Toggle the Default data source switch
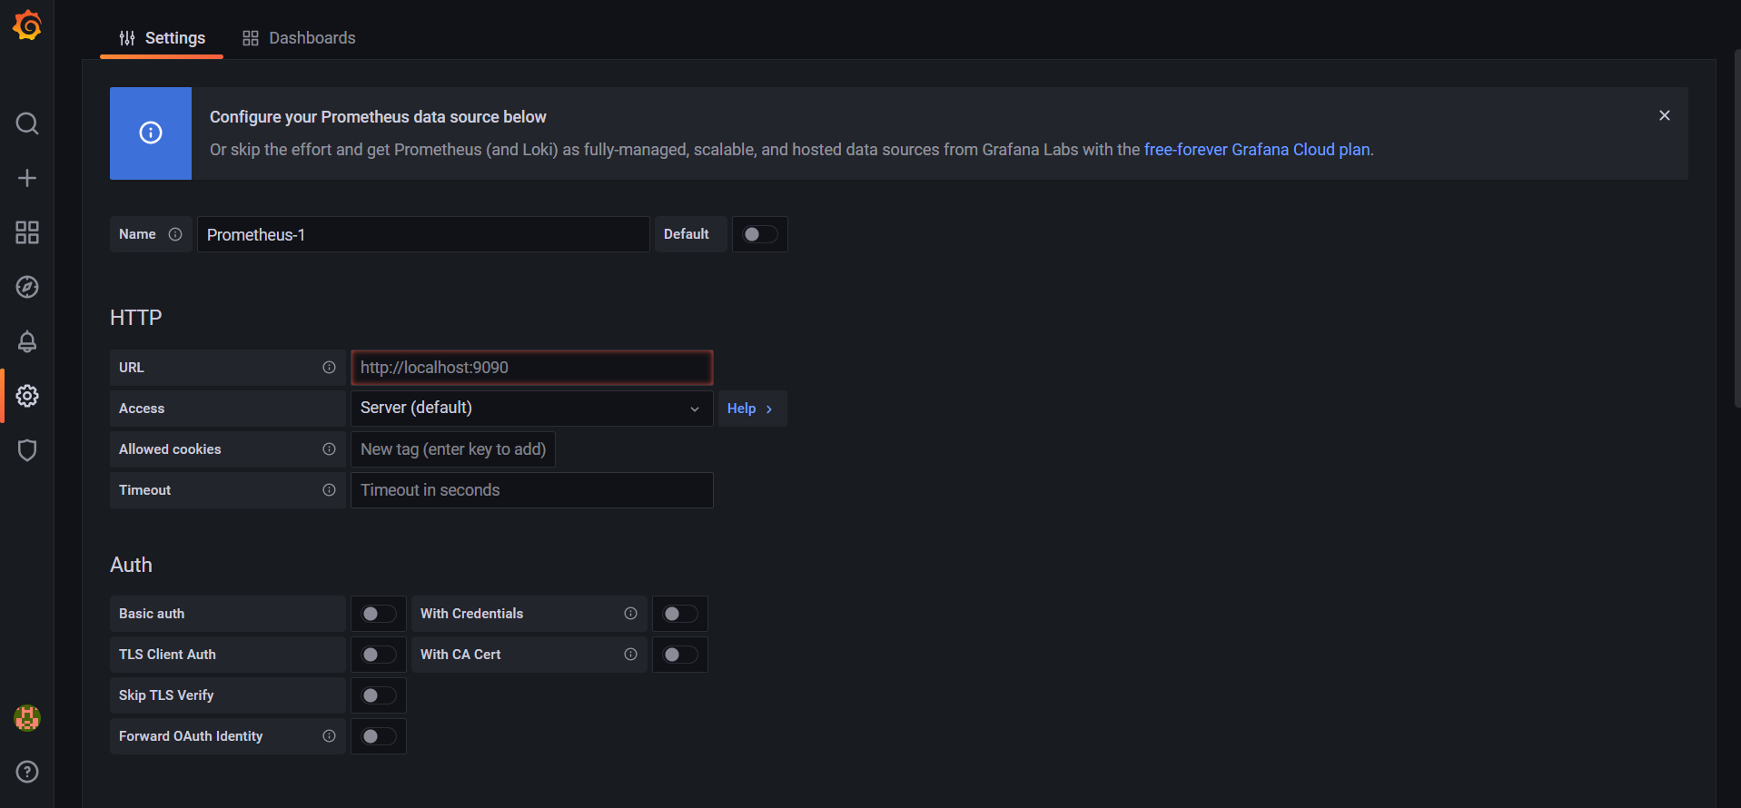This screenshot has width=1741, height=808. [x=760, y=234]
